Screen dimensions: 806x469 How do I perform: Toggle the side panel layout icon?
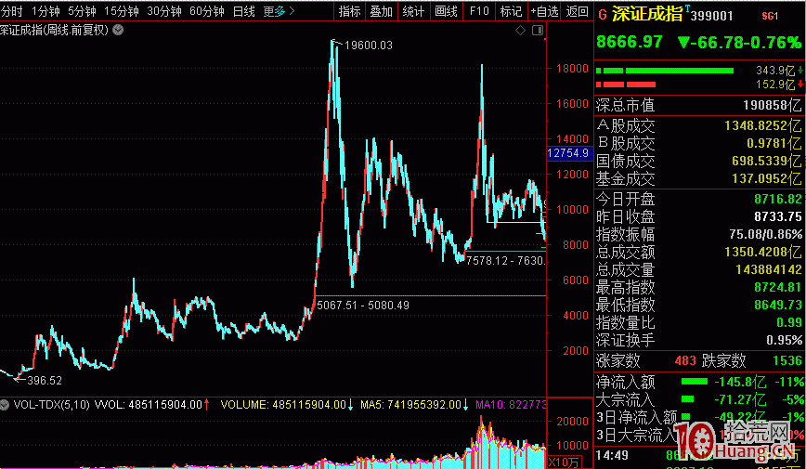pyautogui.click(x=538, y=31)
